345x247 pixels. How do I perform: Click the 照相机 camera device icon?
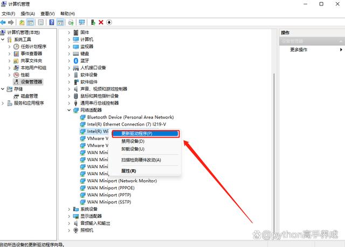pos(76,230)
